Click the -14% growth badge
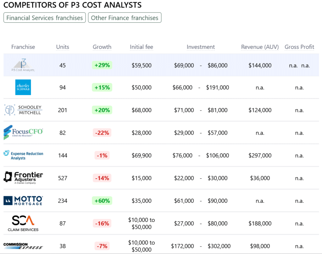The height and width of the screenshot is (254, 322). coord(102,178)
